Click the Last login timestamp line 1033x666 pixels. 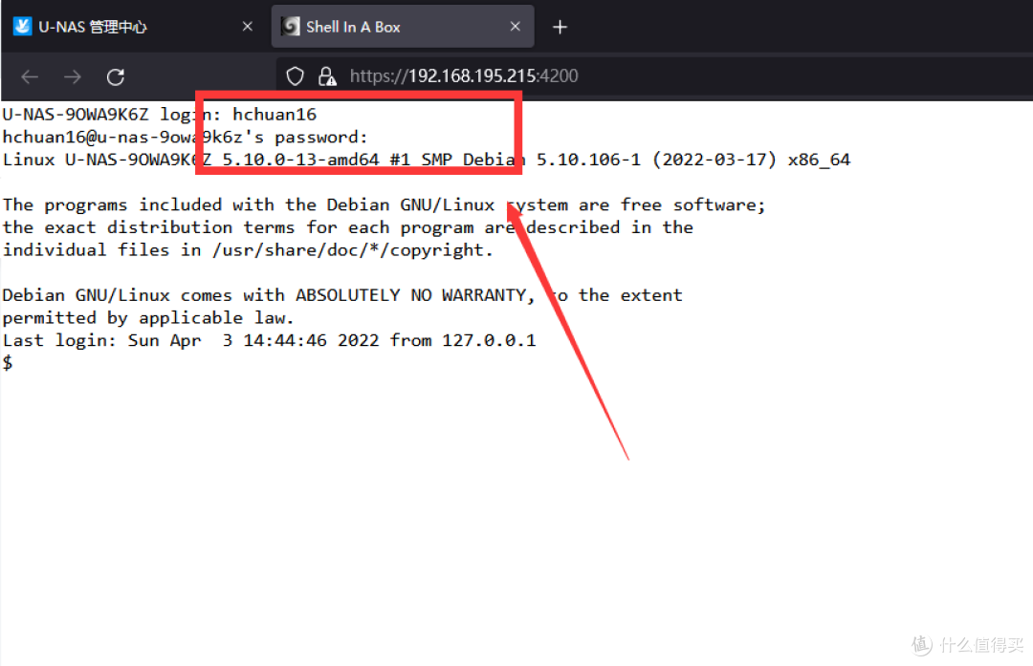coord(269,340)
